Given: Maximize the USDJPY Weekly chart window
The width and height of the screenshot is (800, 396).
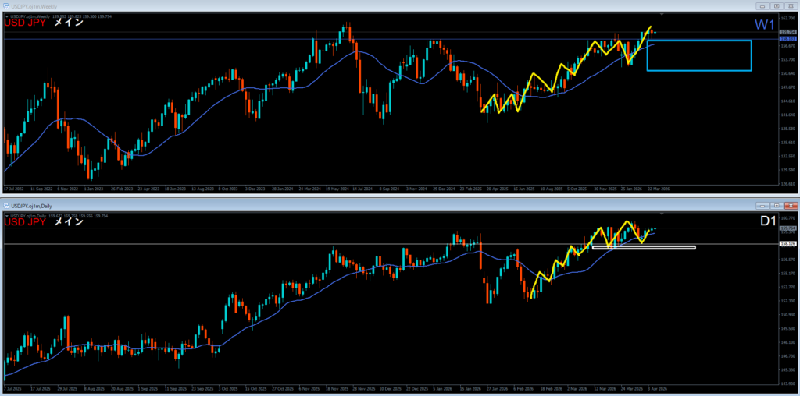Looking at the screenshot, I should click(778, 7).
